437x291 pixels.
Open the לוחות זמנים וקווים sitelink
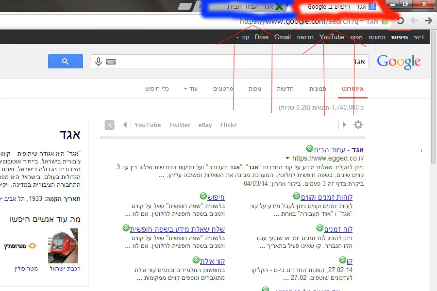[x=326, y=197]
